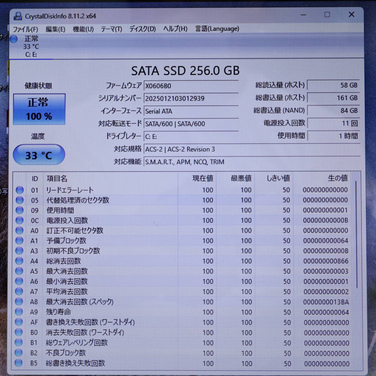Screen dimensions: 376x376
Task: Select raw value 0000000013BA
Action: [x=326, y=302]
